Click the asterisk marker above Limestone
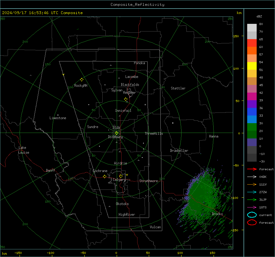275x257 pixels. pos(58,115)
